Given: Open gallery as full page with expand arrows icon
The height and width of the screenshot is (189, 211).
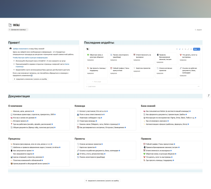Looking at the screenshot, I should pos(188,49).
